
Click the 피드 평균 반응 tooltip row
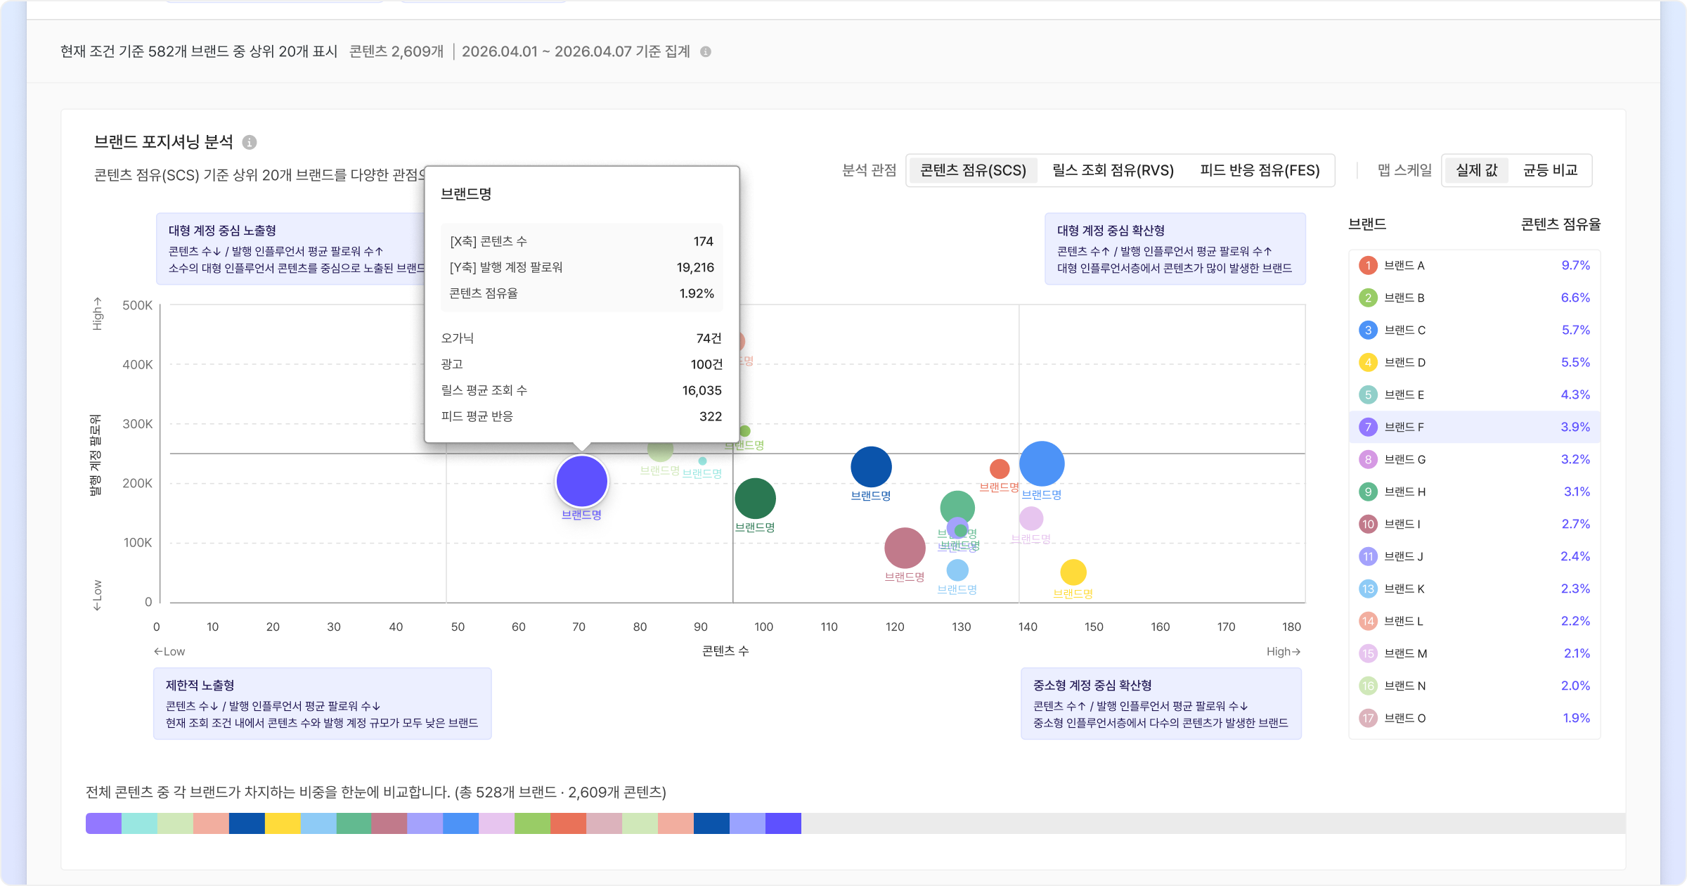coord(581,417)
